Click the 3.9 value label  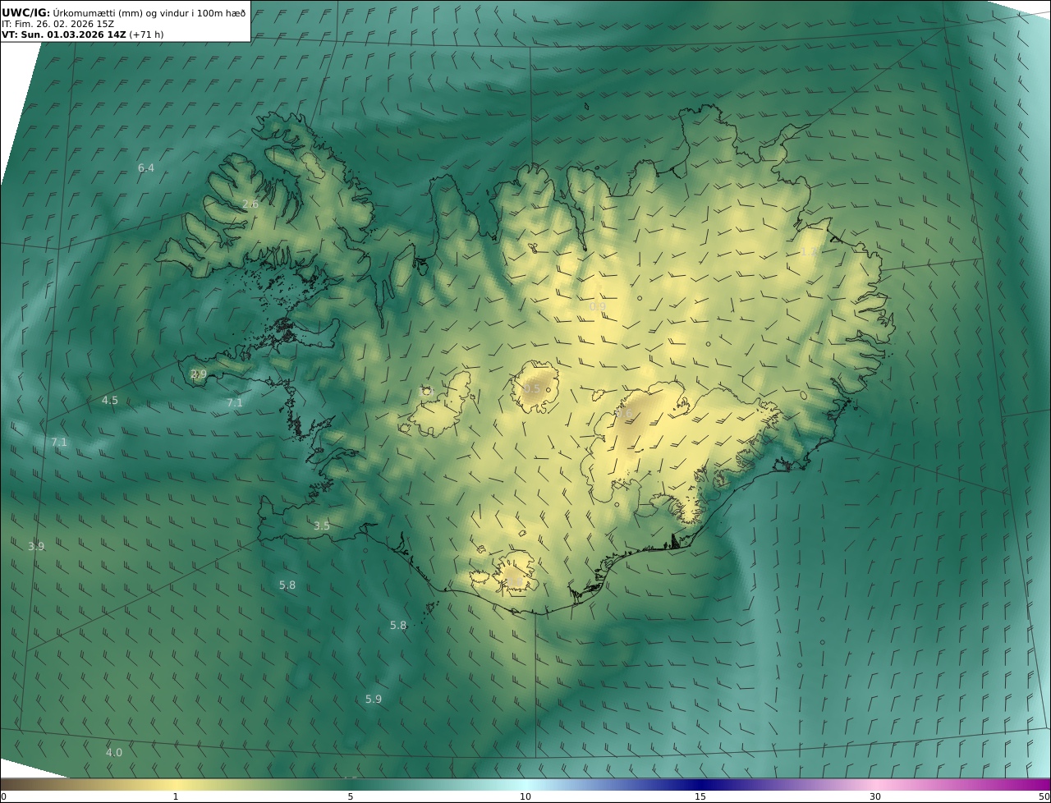(36, 547)
